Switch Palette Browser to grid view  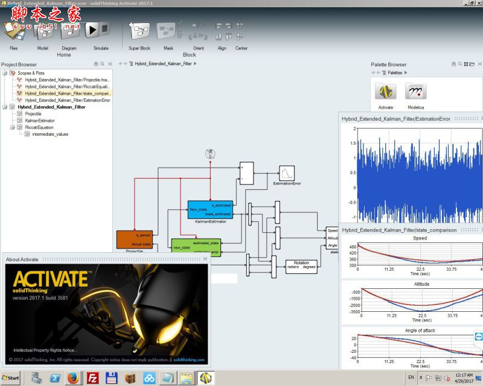465,64
